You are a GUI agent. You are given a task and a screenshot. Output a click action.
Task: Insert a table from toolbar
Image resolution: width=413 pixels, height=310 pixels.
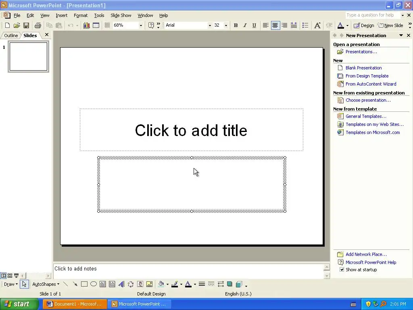[x=96, y=25]
